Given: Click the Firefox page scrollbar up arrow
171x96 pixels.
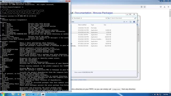Looking at the screenshot, I should click(x=170, y=10).
